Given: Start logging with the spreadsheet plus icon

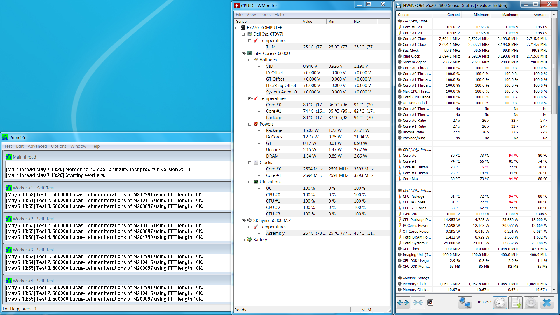Looking at the screenshot, I should point(515,303).
